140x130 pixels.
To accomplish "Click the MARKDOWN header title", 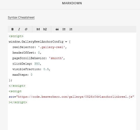I will coord(72,3).
